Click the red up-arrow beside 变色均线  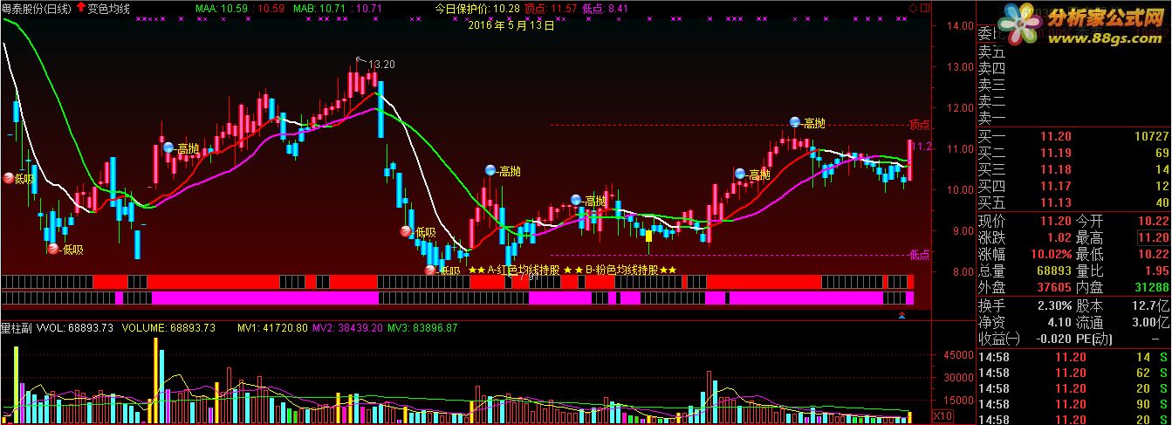pos(82,7)
